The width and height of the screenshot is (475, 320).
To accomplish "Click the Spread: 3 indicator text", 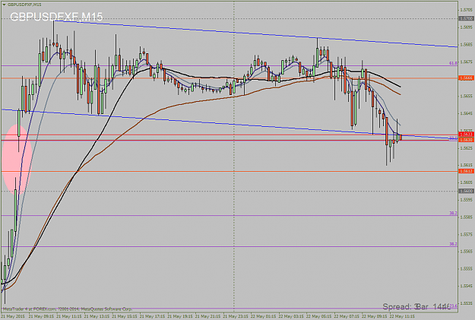I will (x=401, y=306).
